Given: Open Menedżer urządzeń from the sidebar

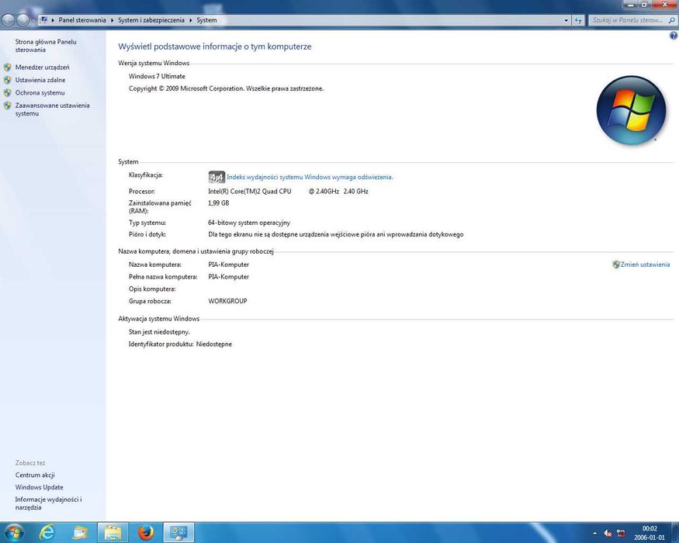Looking at the screenshot, I should tap(42, 67).
